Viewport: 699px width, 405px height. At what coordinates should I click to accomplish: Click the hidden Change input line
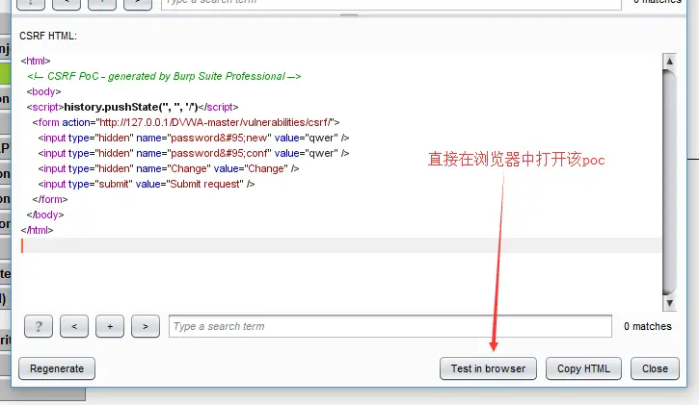(169, 168)
